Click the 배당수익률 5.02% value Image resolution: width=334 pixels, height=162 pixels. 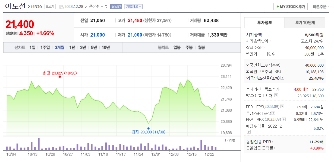[x=319, y=128]
